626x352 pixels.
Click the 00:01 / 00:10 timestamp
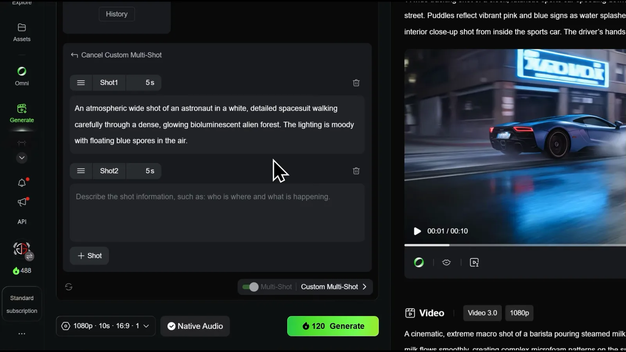point(448,231)
